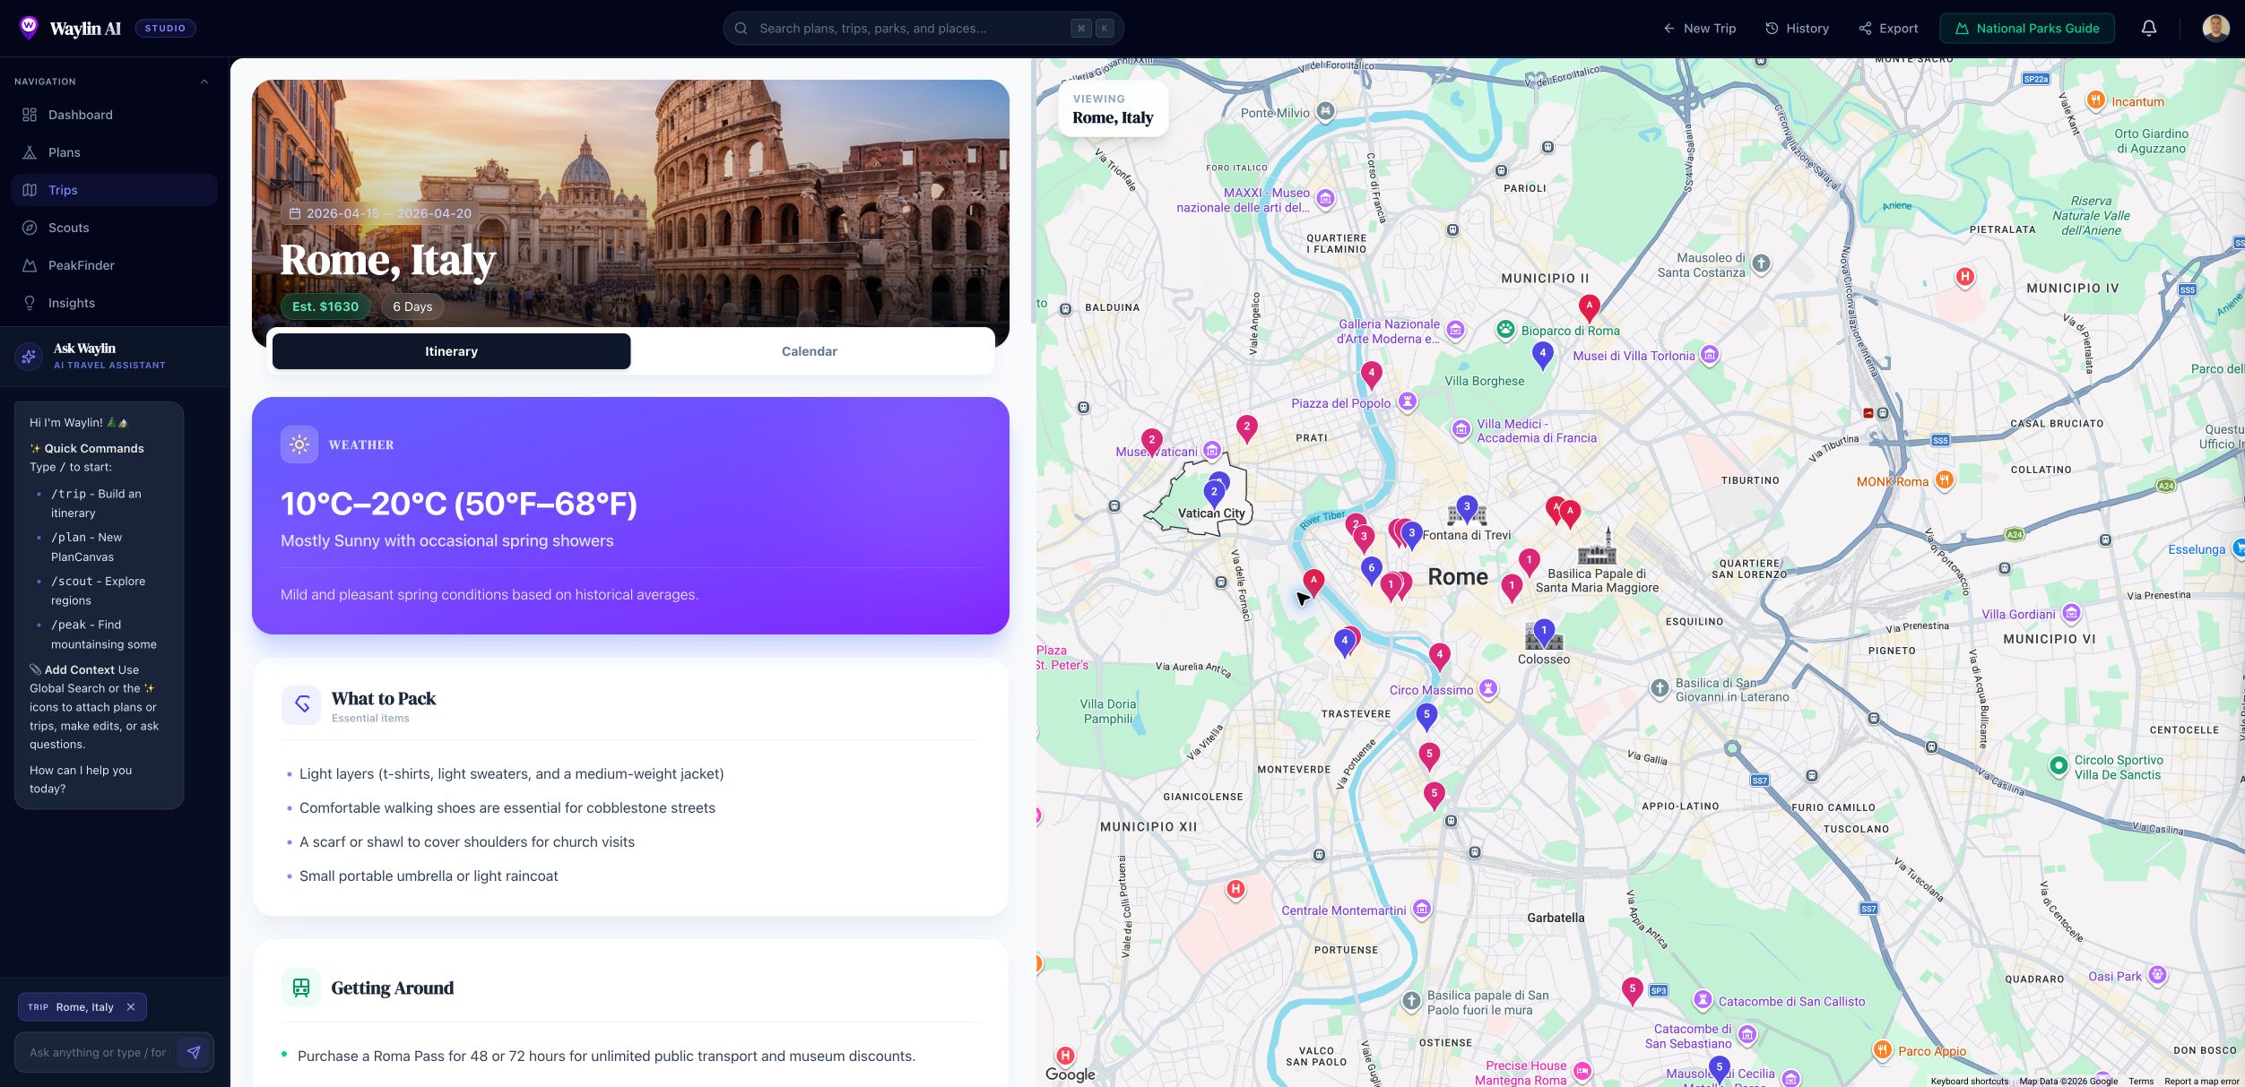The width and height of the screenshot is (2245, 1087).
Task: Open the user profile avatar
Action: click(2216, 28)
